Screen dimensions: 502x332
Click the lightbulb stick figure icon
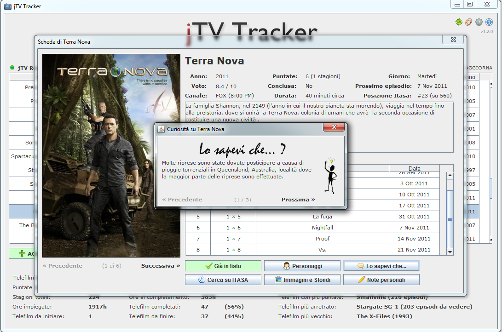click(x=331, y=175)
